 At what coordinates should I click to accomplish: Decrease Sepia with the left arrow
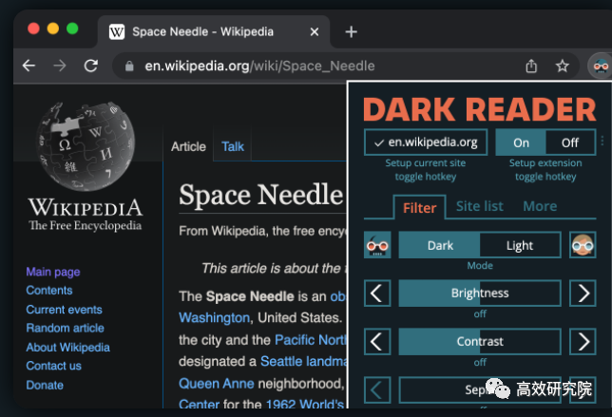[x=377, y=389]
